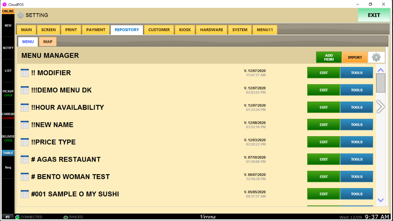Edit the !!PRICE TYPE menu

tap(323, 142)
